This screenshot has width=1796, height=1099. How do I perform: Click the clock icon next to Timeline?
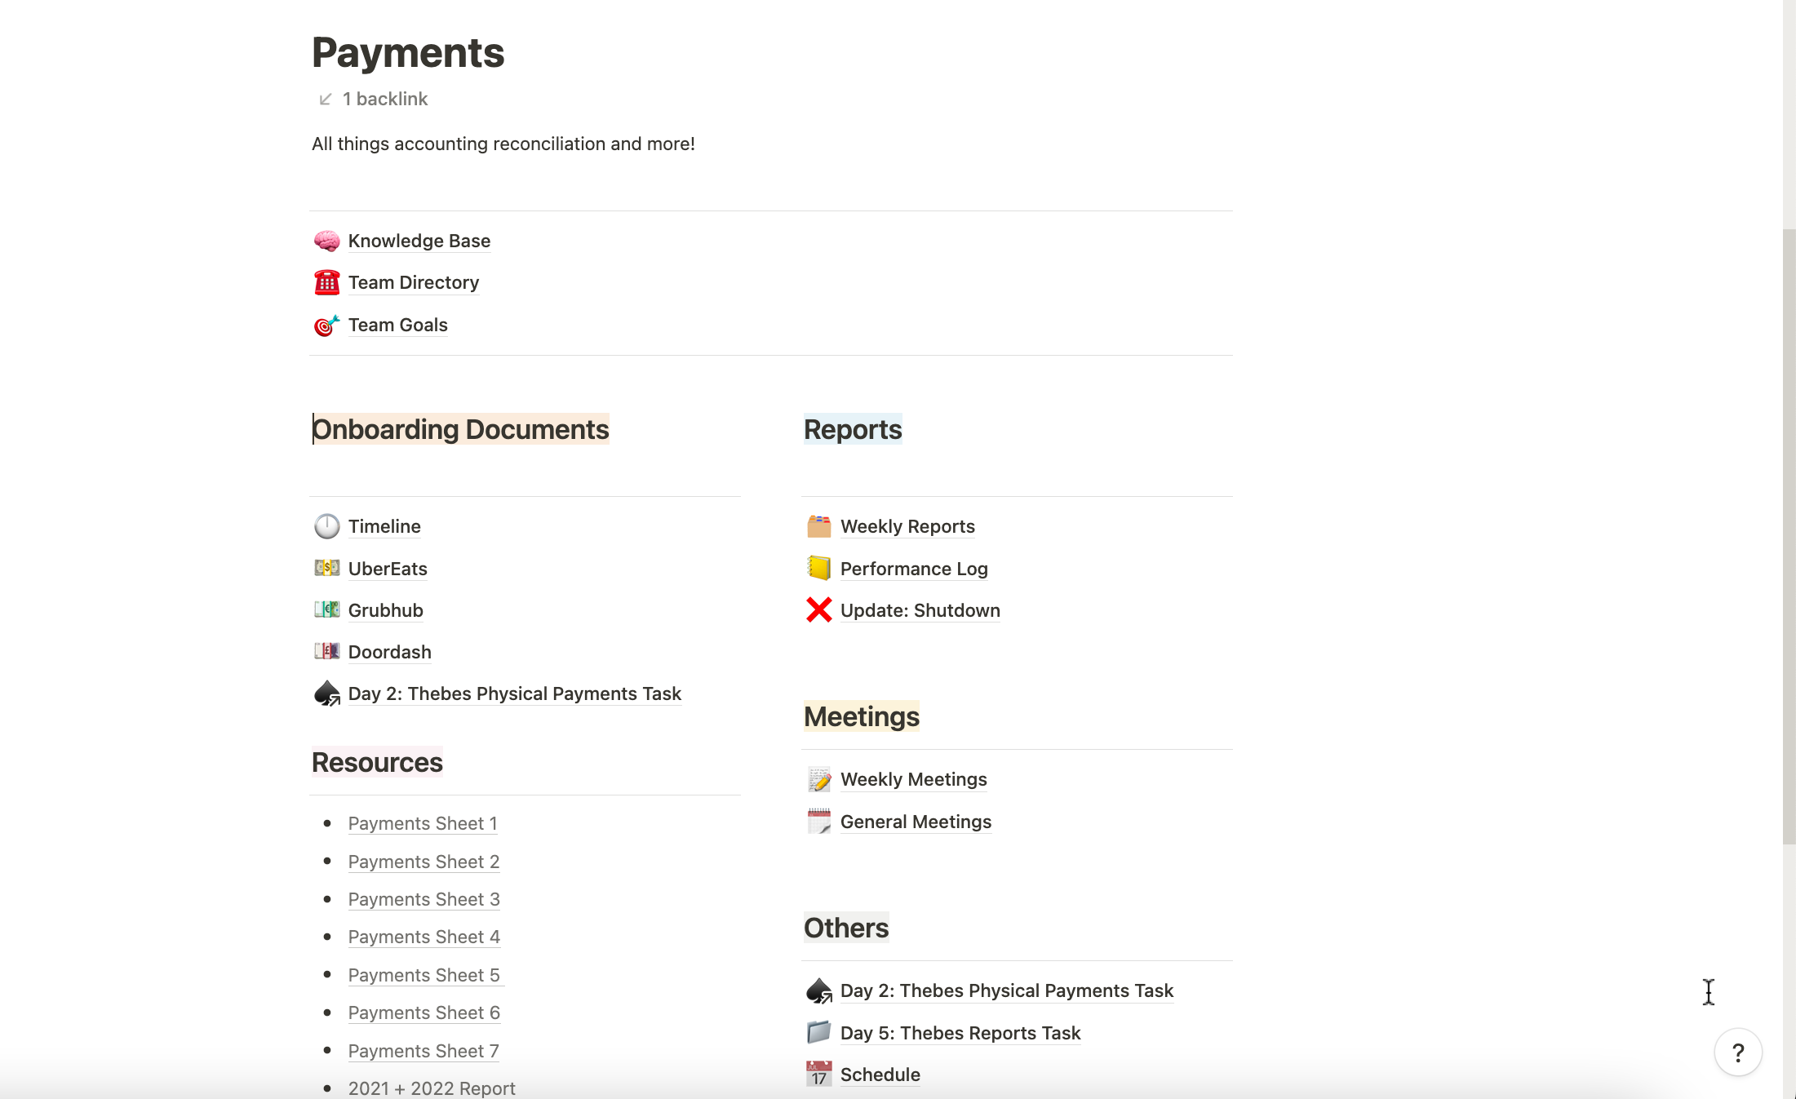(x=326, y=526)
